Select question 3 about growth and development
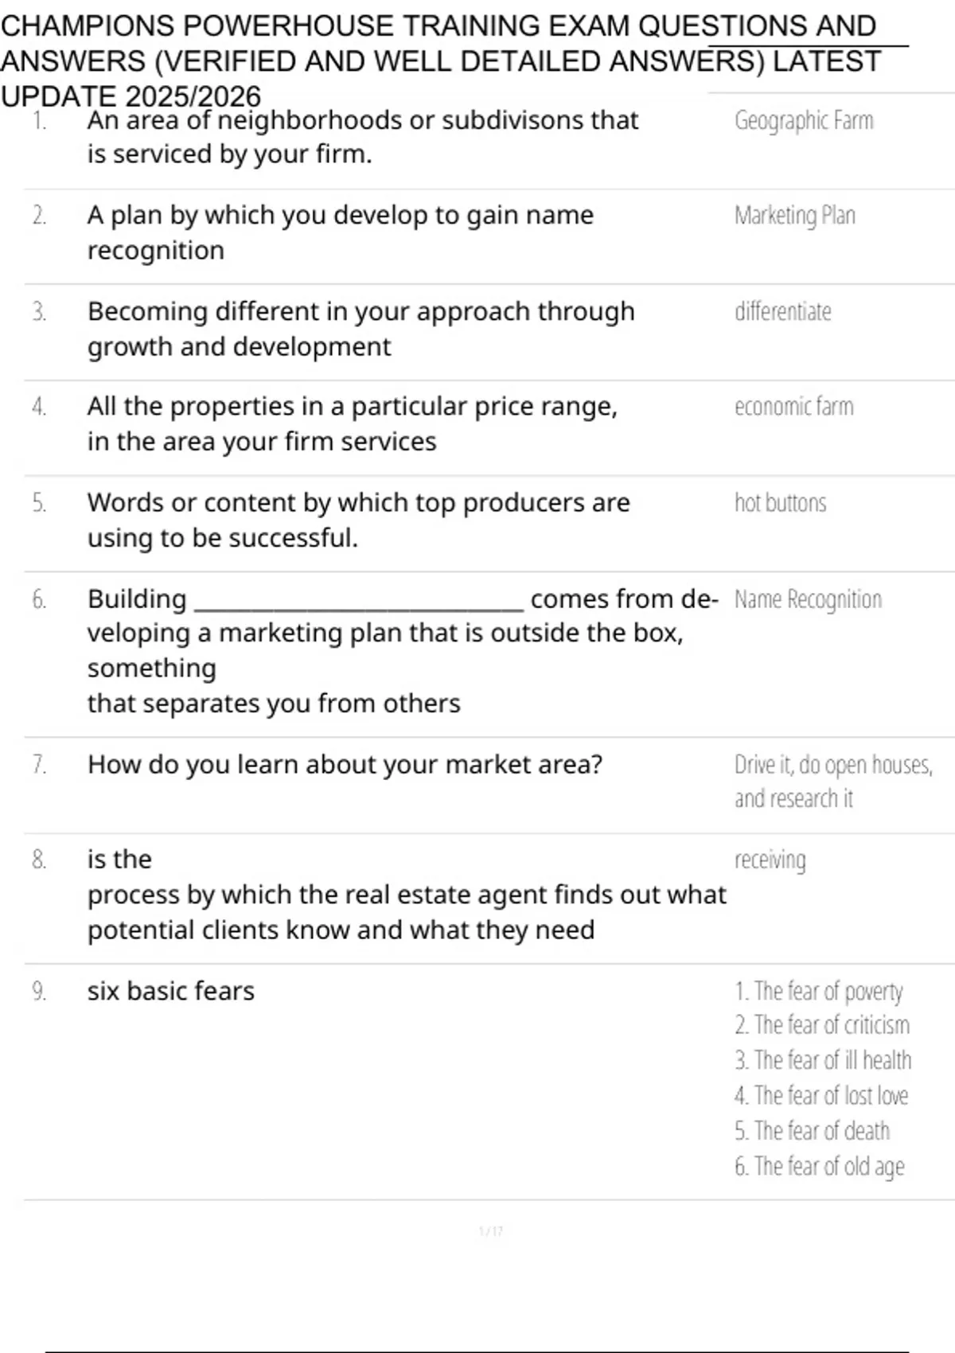Viewport: 955px width, 1353px height. (x=361, y=329)
